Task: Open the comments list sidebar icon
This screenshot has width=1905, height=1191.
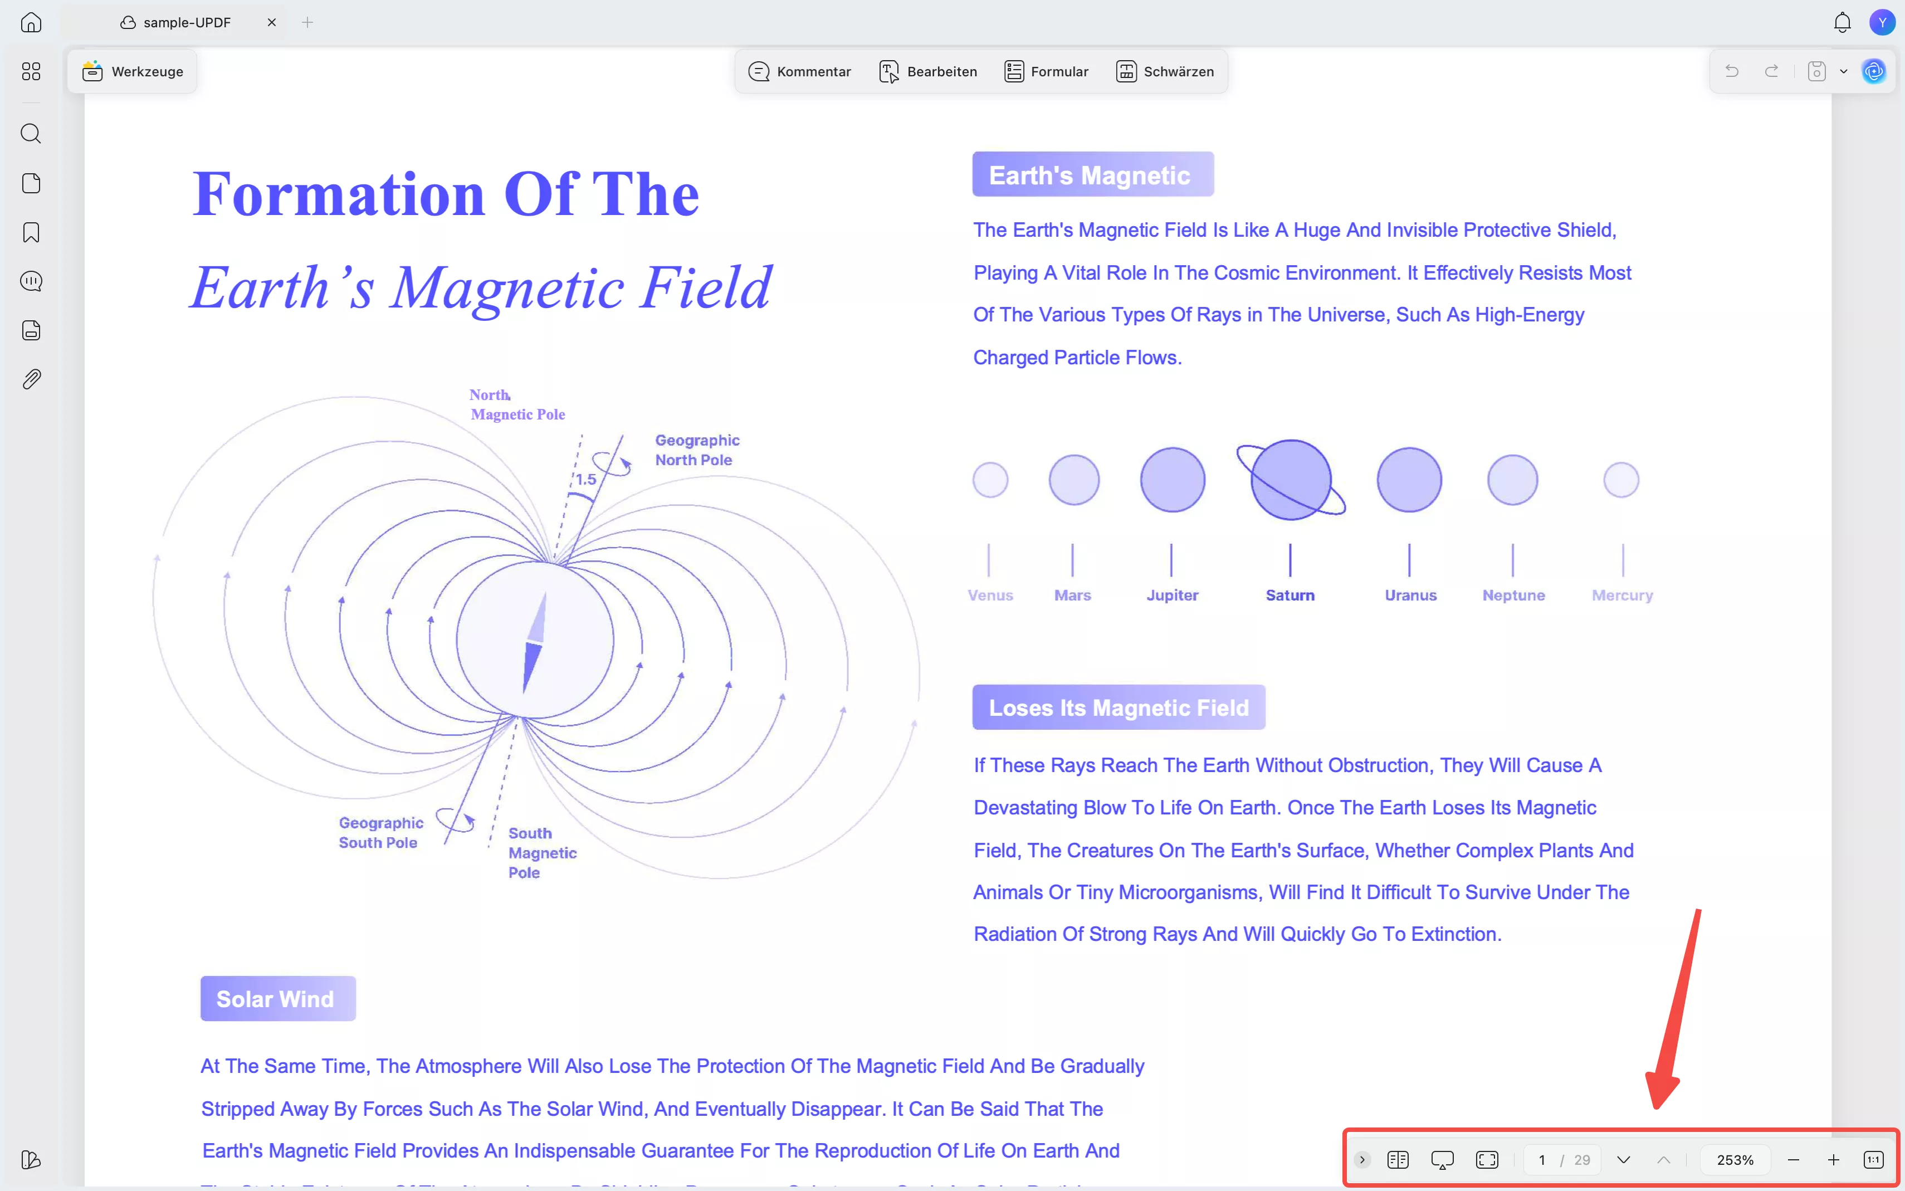Action: [x=31, y=281]
